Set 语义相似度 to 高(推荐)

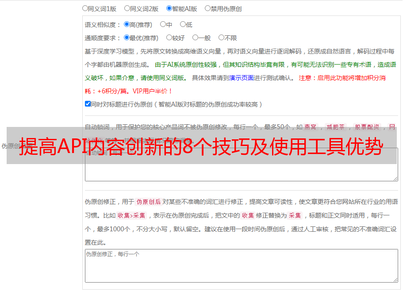127,25
